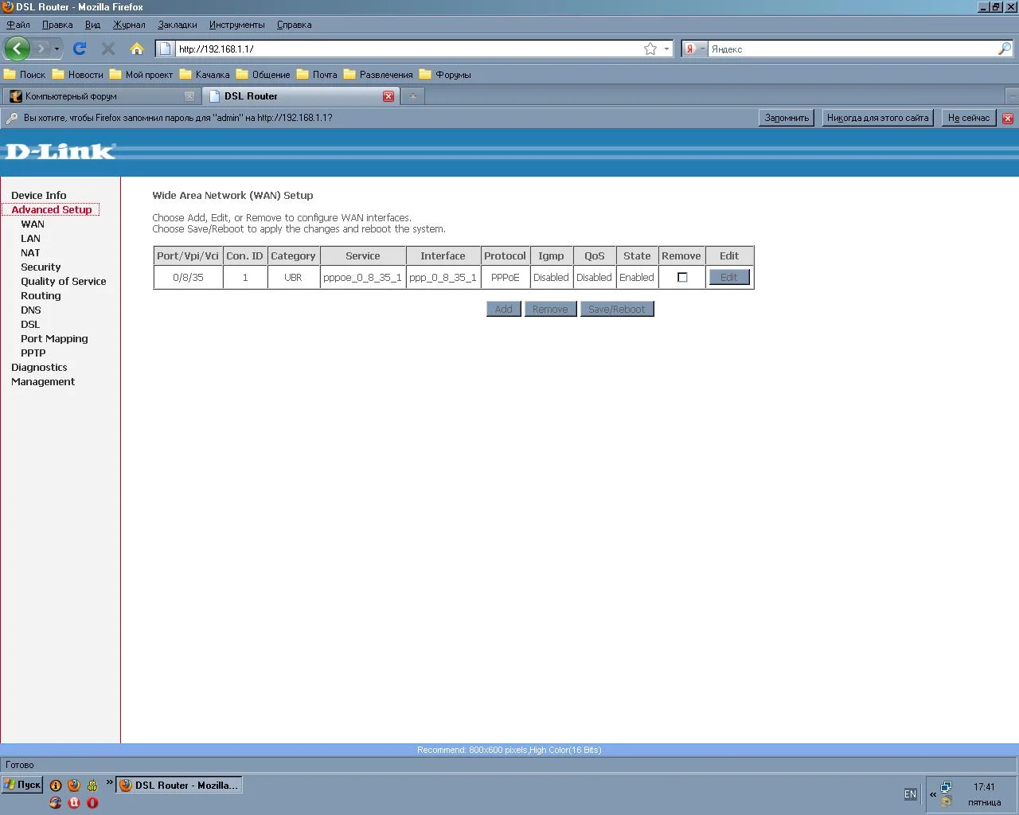Click the EN language indicator

911,794
